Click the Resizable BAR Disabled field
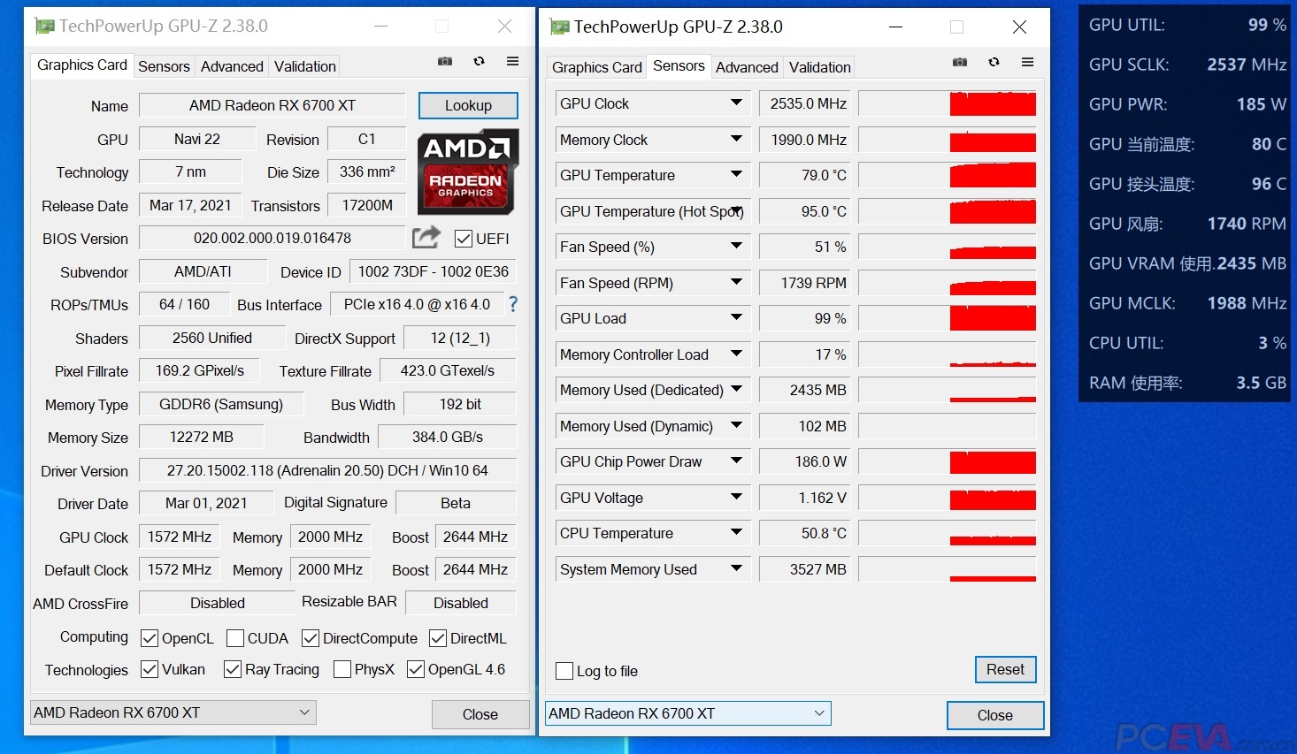1297x754 pixels. pyautogui.click(x=460, y=603)
